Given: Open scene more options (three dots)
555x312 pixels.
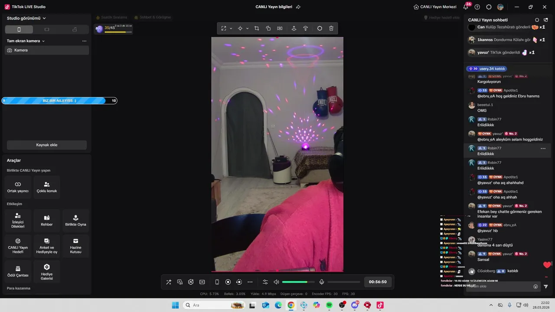Looking at the screenshot, I should tap(84, 41).
